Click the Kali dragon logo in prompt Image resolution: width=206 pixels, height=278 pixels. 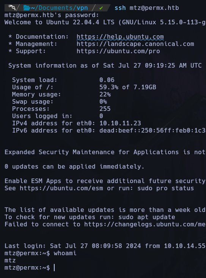coord(12,8)
